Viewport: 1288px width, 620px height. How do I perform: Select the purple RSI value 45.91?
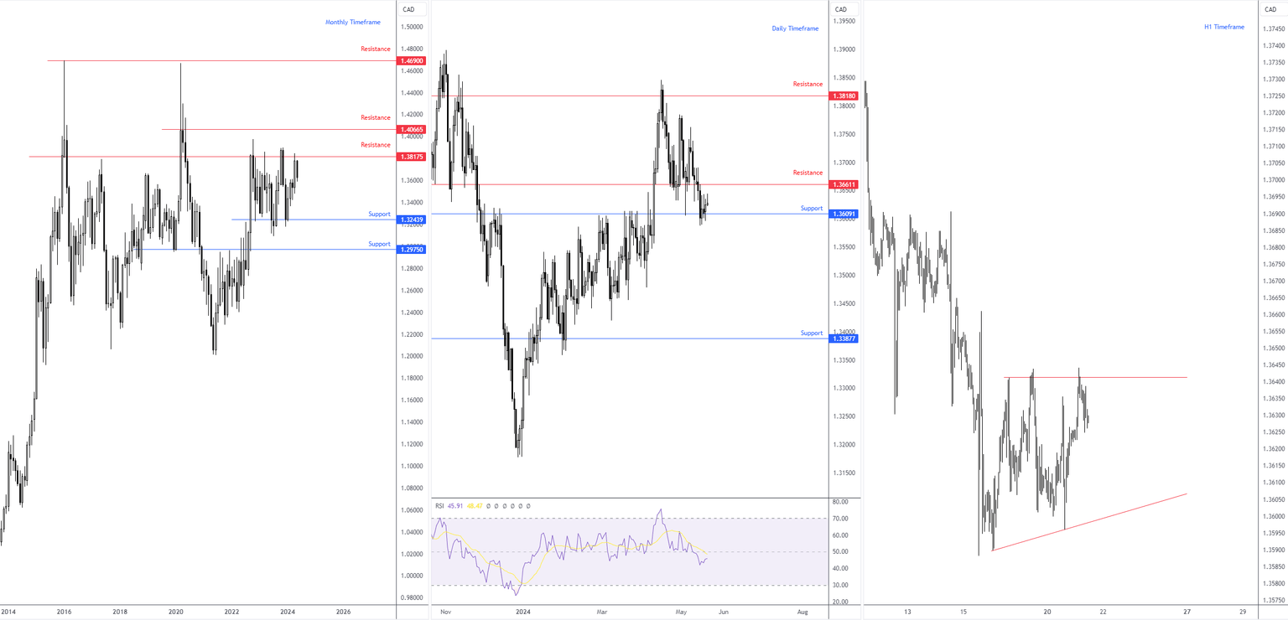[455, 506]
